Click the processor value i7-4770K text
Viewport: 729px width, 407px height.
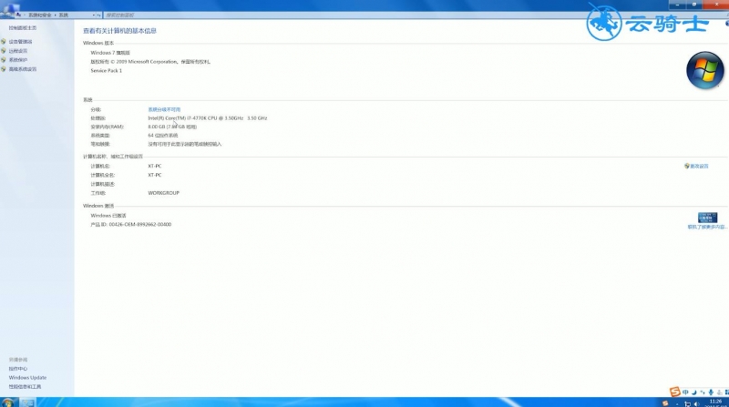click(x=208, y=118)
